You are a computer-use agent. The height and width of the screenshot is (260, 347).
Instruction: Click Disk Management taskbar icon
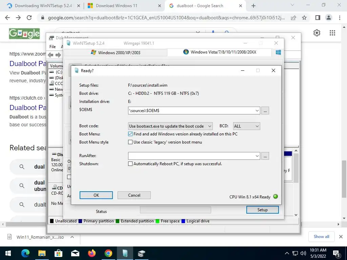click(x=142, y=253)
